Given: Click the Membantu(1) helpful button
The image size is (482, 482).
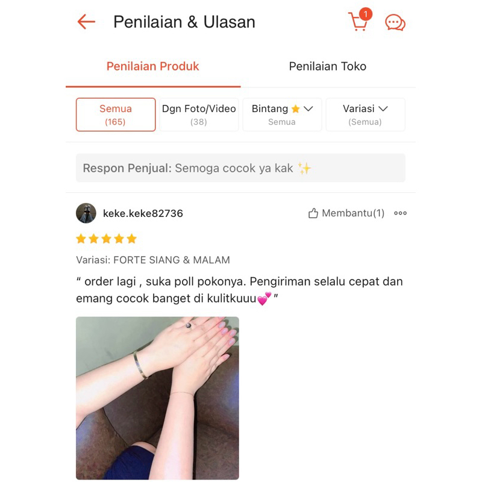Looking at the screenshot, I should pyautogui.click(x=346, y=213).
